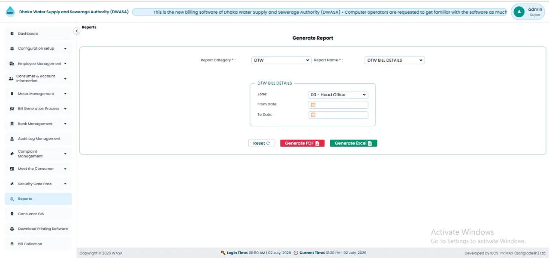Select the Reports menu item

[x=39, y=199]
